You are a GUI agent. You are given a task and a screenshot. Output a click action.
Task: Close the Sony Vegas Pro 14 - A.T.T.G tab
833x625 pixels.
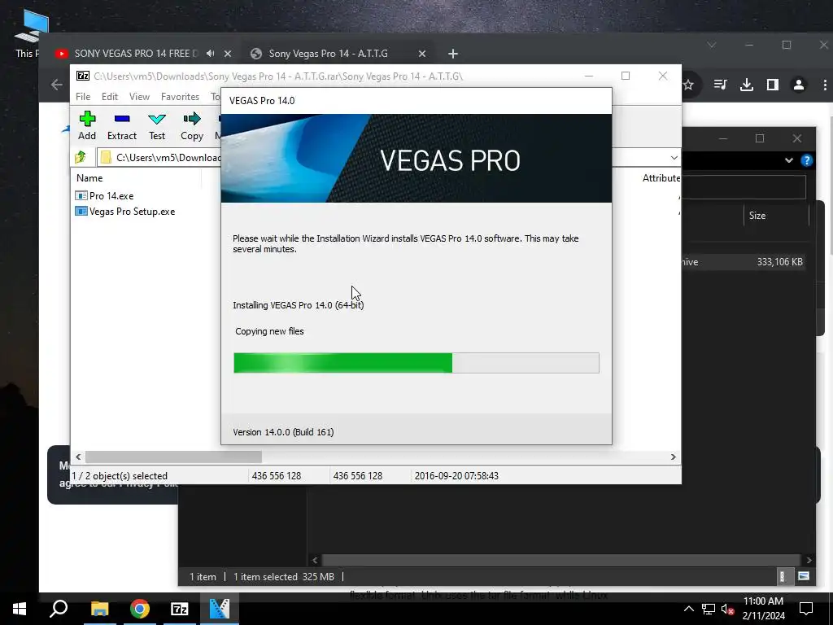tap(422, 54)
